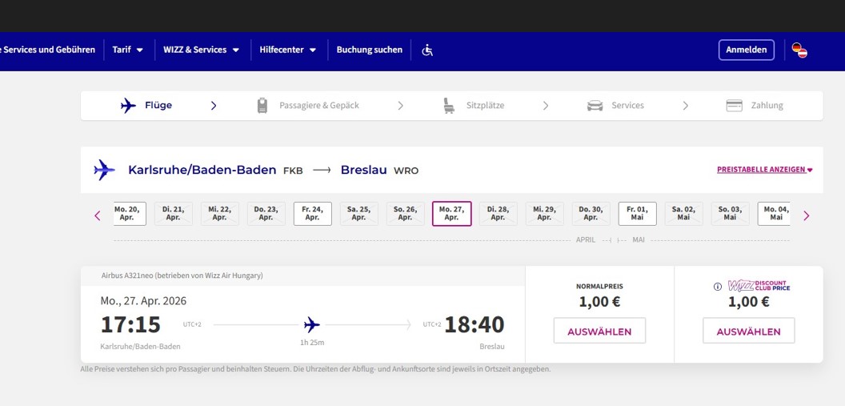Click the airplane icon beside Karlsruhe/Baden-Baden
This screenshot has width=845, height=406.
pos(104,170)
